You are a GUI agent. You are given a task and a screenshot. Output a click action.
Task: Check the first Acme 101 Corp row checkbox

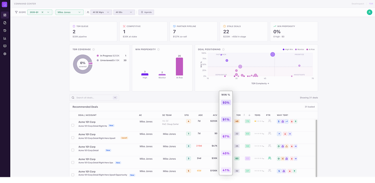73,125
